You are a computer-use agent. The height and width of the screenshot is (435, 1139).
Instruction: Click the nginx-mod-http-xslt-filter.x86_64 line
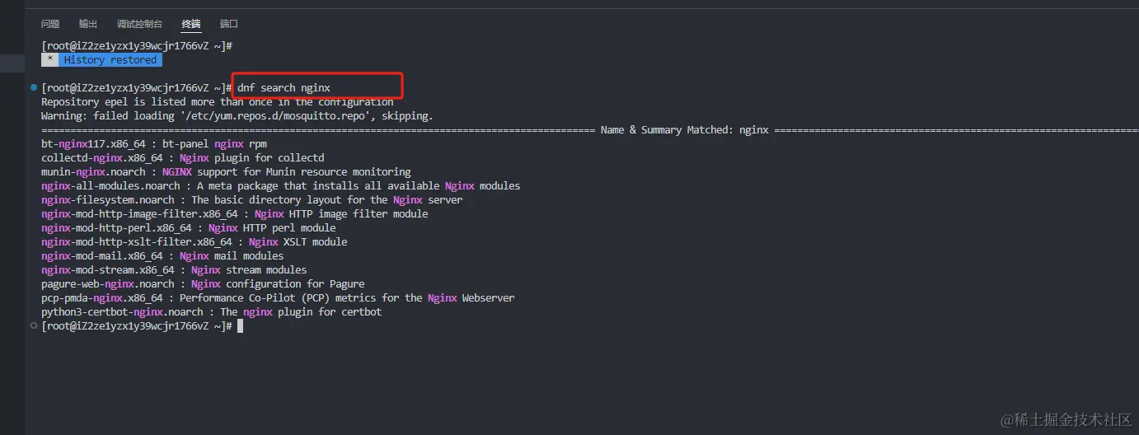pyautogui.click(x=195, y=242)
